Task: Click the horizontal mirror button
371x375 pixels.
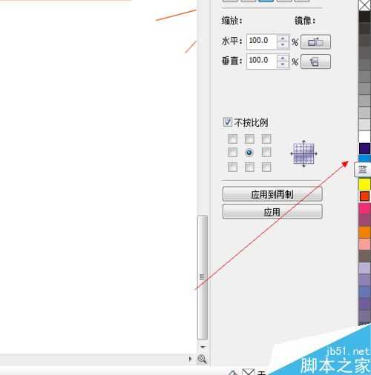Action: point(315,42)
